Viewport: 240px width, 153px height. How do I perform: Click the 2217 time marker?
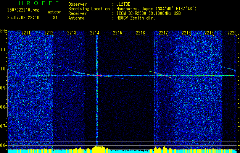click(163, 33)
